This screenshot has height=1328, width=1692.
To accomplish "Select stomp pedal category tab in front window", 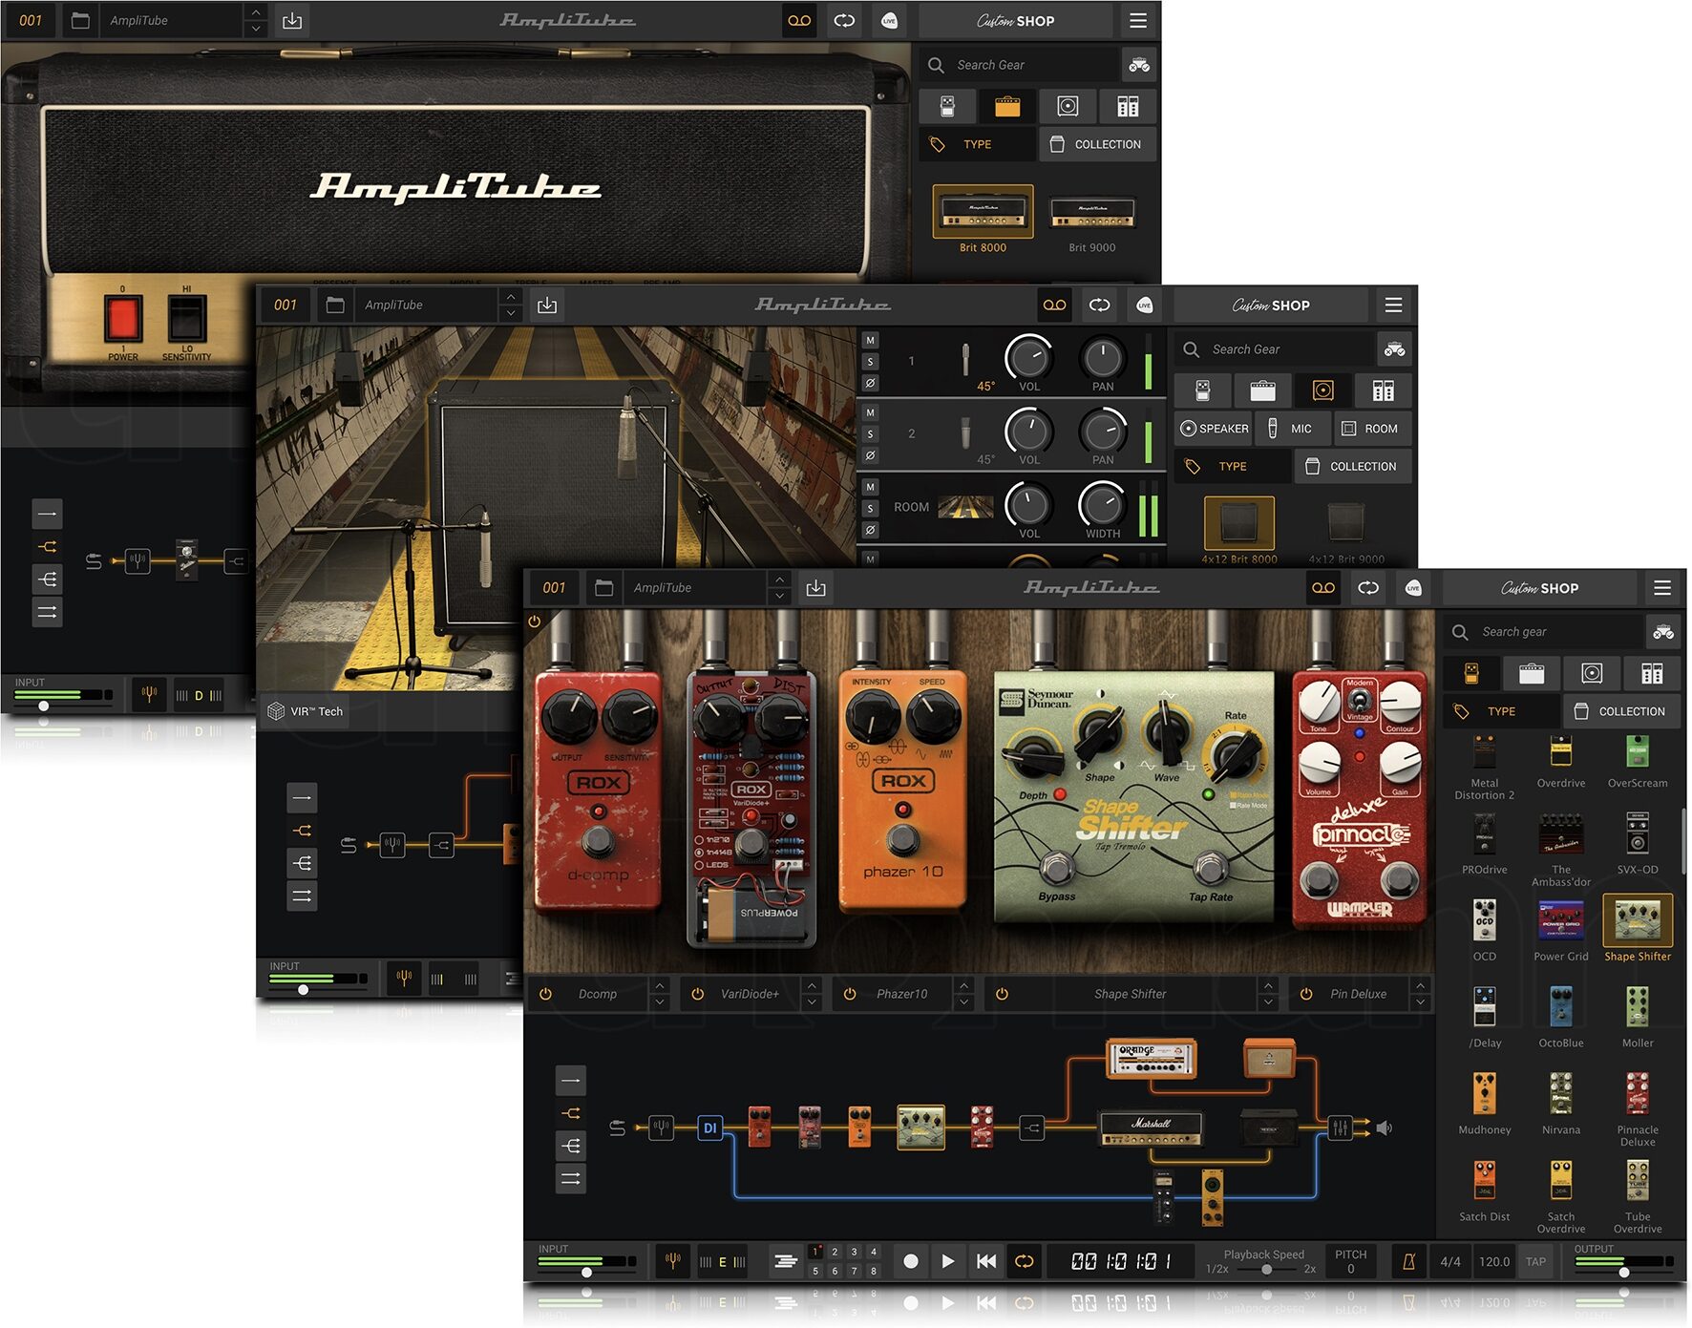I will pos(1471,673).
